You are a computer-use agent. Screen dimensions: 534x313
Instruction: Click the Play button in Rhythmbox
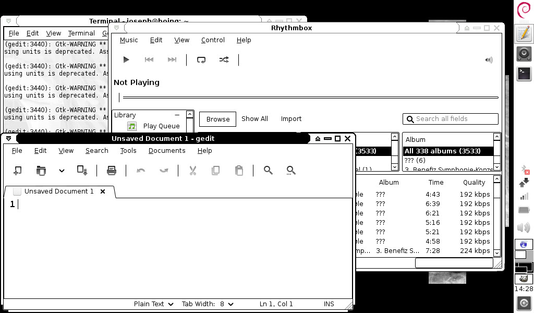[x=126, y=59]
